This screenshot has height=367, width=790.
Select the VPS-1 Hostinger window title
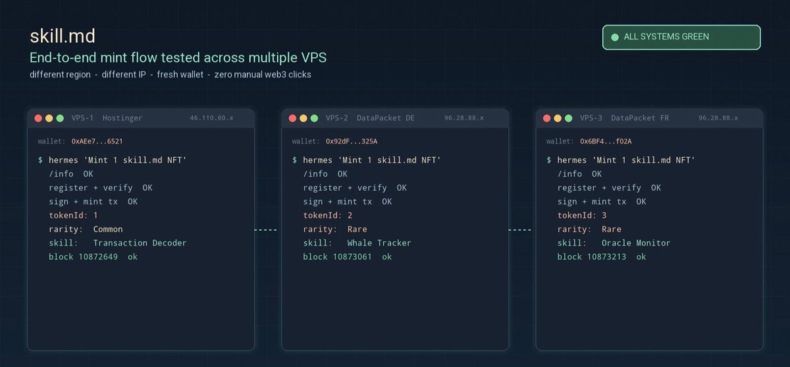click(107, 118)
